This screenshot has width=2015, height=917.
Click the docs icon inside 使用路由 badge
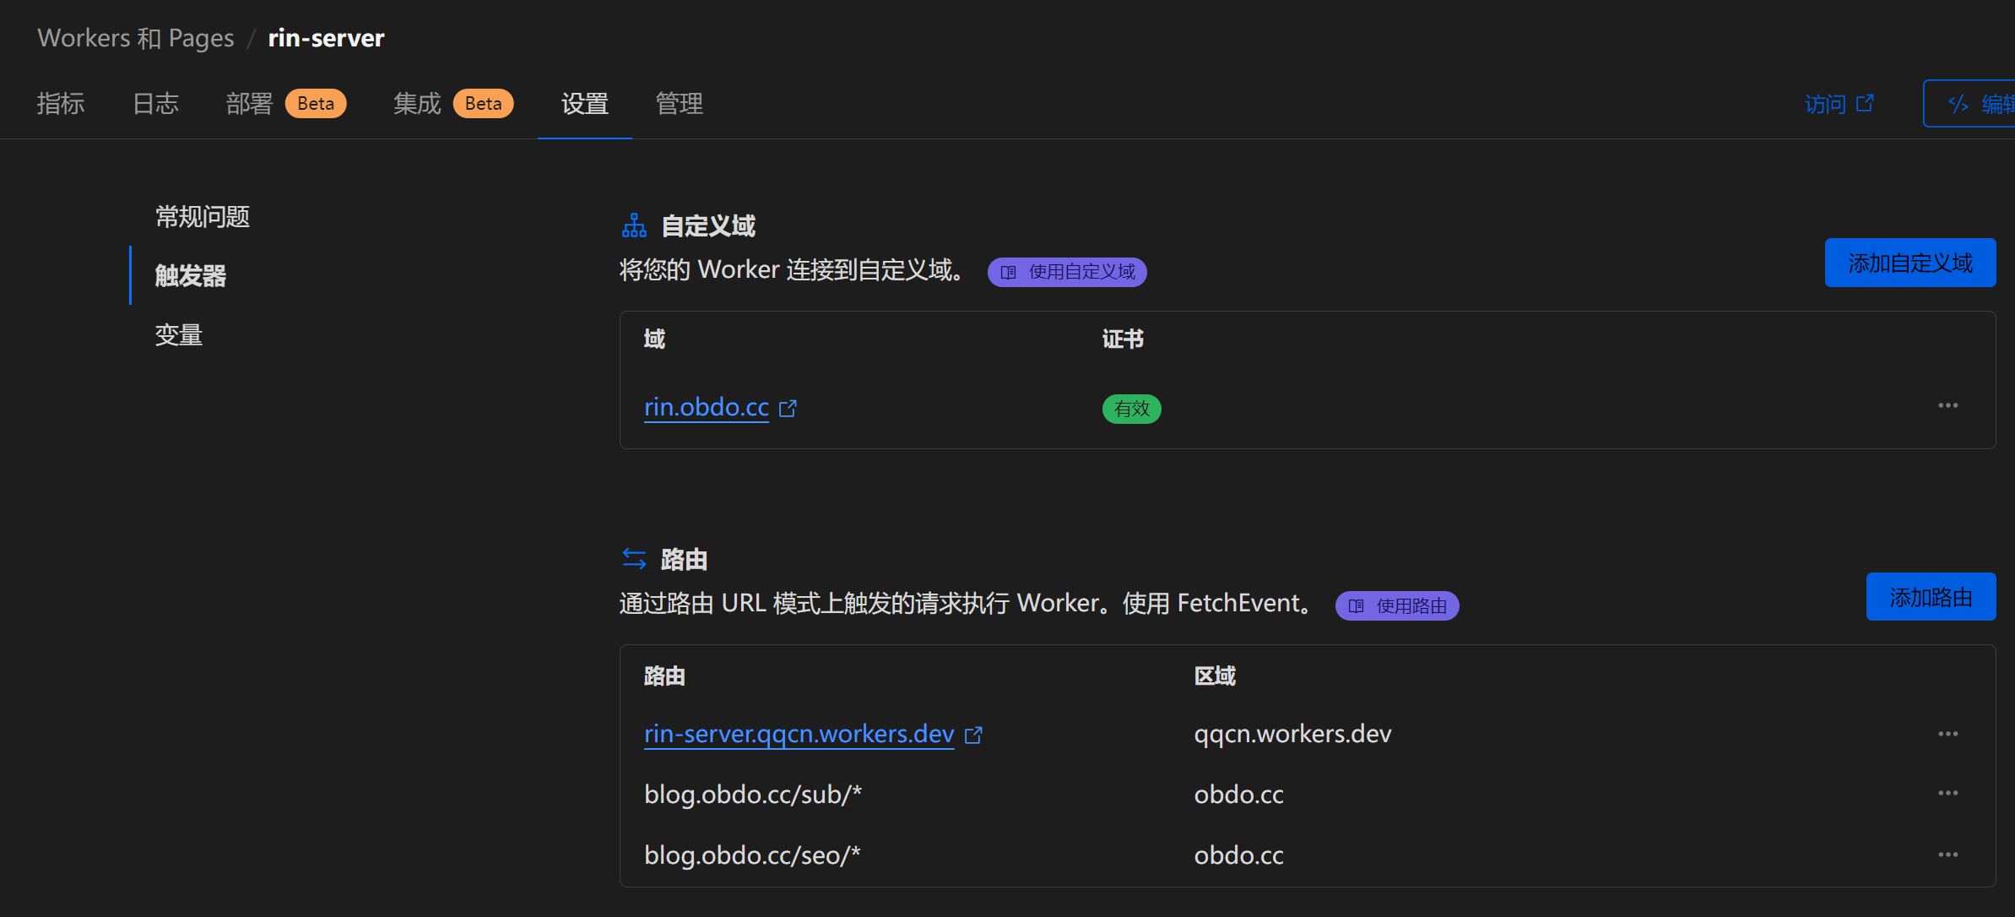tap(1356, 605)
